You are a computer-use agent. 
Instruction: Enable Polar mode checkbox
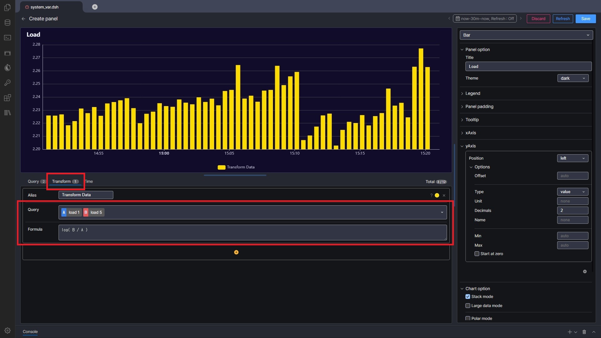[x=468, y=319]
